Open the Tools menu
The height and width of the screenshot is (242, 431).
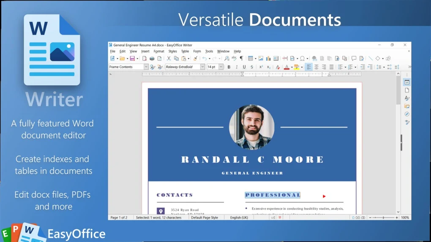pyautogui.click(x=209, y=51)
